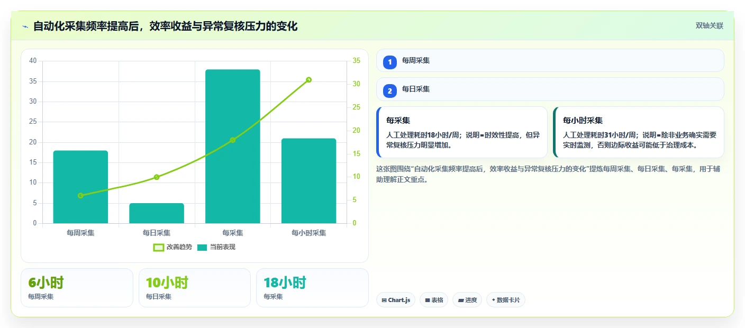Click x-axis label 每周采集
The height and width of the screenshot is (328, 745).
80,233
